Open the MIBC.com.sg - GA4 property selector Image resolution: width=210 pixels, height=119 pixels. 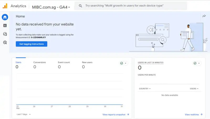[51, 7]
